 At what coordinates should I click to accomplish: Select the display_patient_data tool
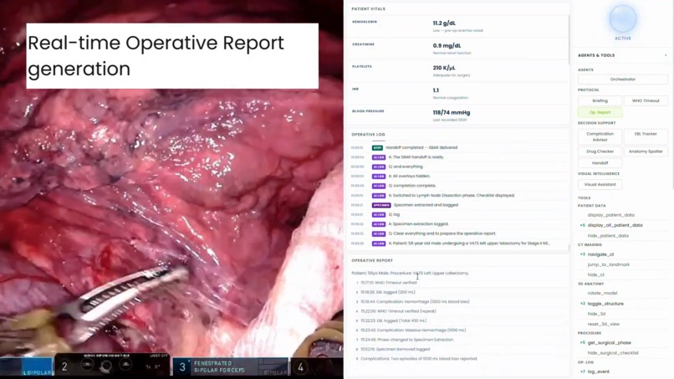pos(610,215)
